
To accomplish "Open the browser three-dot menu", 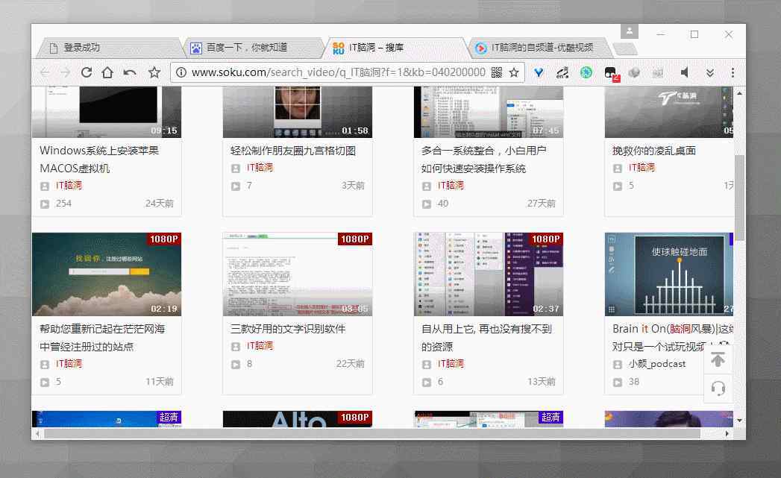I will point(733,72).
